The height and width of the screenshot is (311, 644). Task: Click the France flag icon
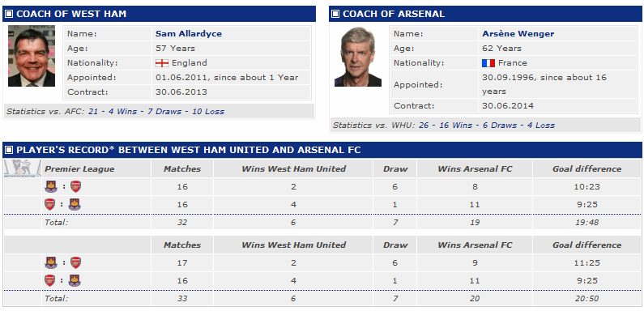click(x=488, y=63)
